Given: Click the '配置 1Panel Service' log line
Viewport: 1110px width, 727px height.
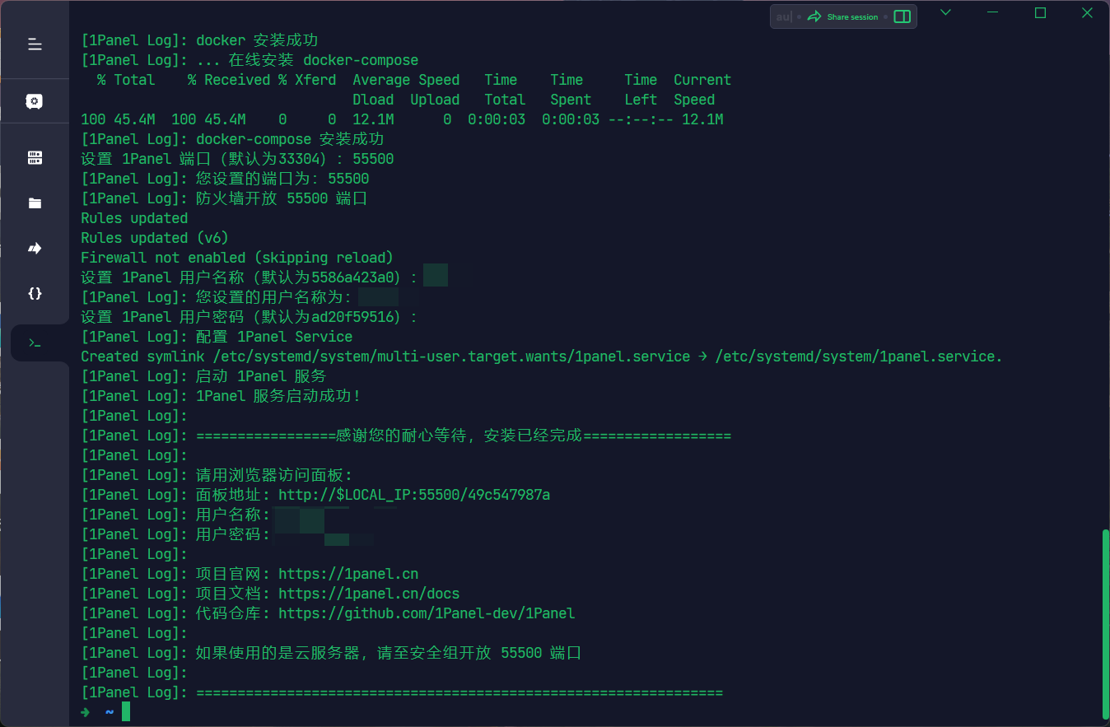Looking at the screenshot, I should 217,337.
